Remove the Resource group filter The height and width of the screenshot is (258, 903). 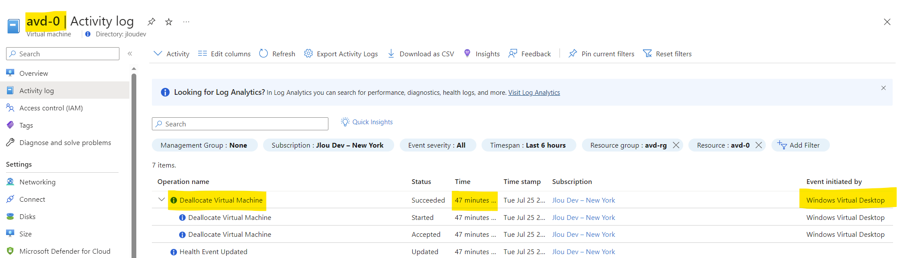pyautogui.click(x=676, y=145)
